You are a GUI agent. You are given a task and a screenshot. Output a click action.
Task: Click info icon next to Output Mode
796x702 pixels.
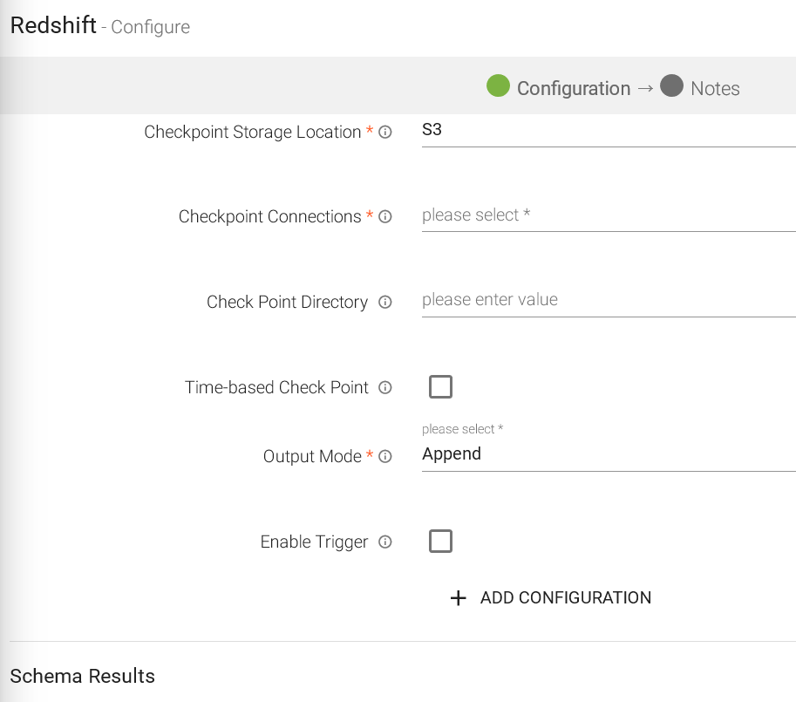coord(385,456)
